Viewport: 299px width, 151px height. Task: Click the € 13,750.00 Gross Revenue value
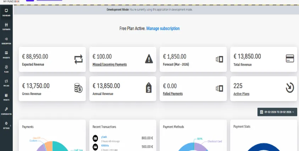tap(36, 86)
